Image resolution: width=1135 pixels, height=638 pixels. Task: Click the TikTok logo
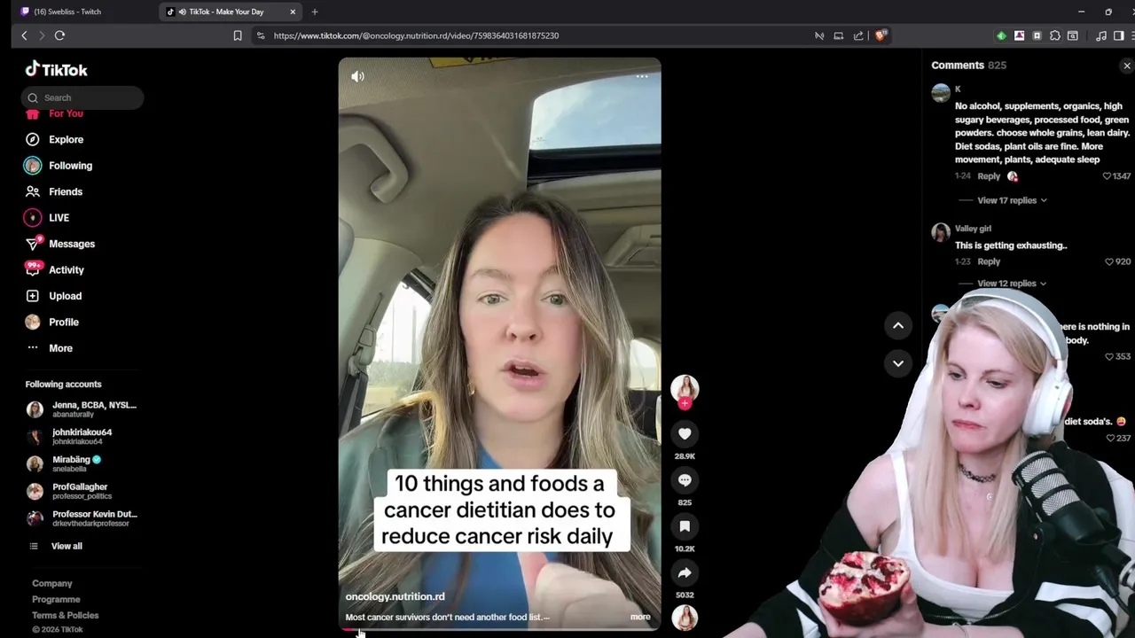(56, 69)
